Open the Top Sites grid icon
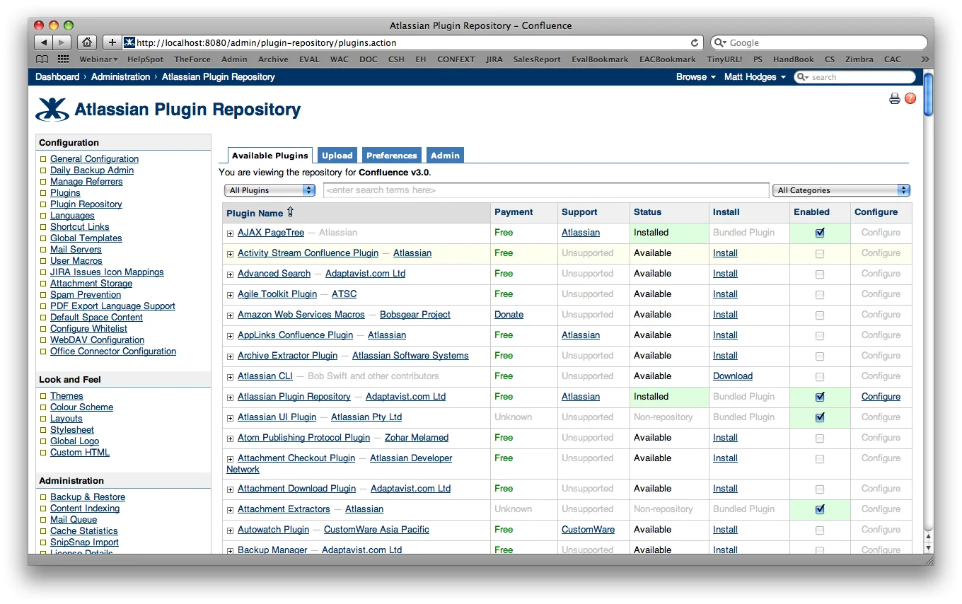 tap(63, 59)
